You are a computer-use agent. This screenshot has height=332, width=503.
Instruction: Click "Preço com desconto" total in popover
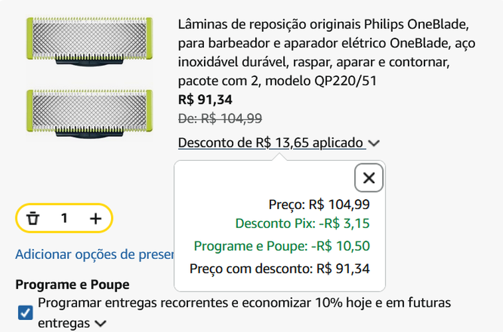(x=280, y=268)
